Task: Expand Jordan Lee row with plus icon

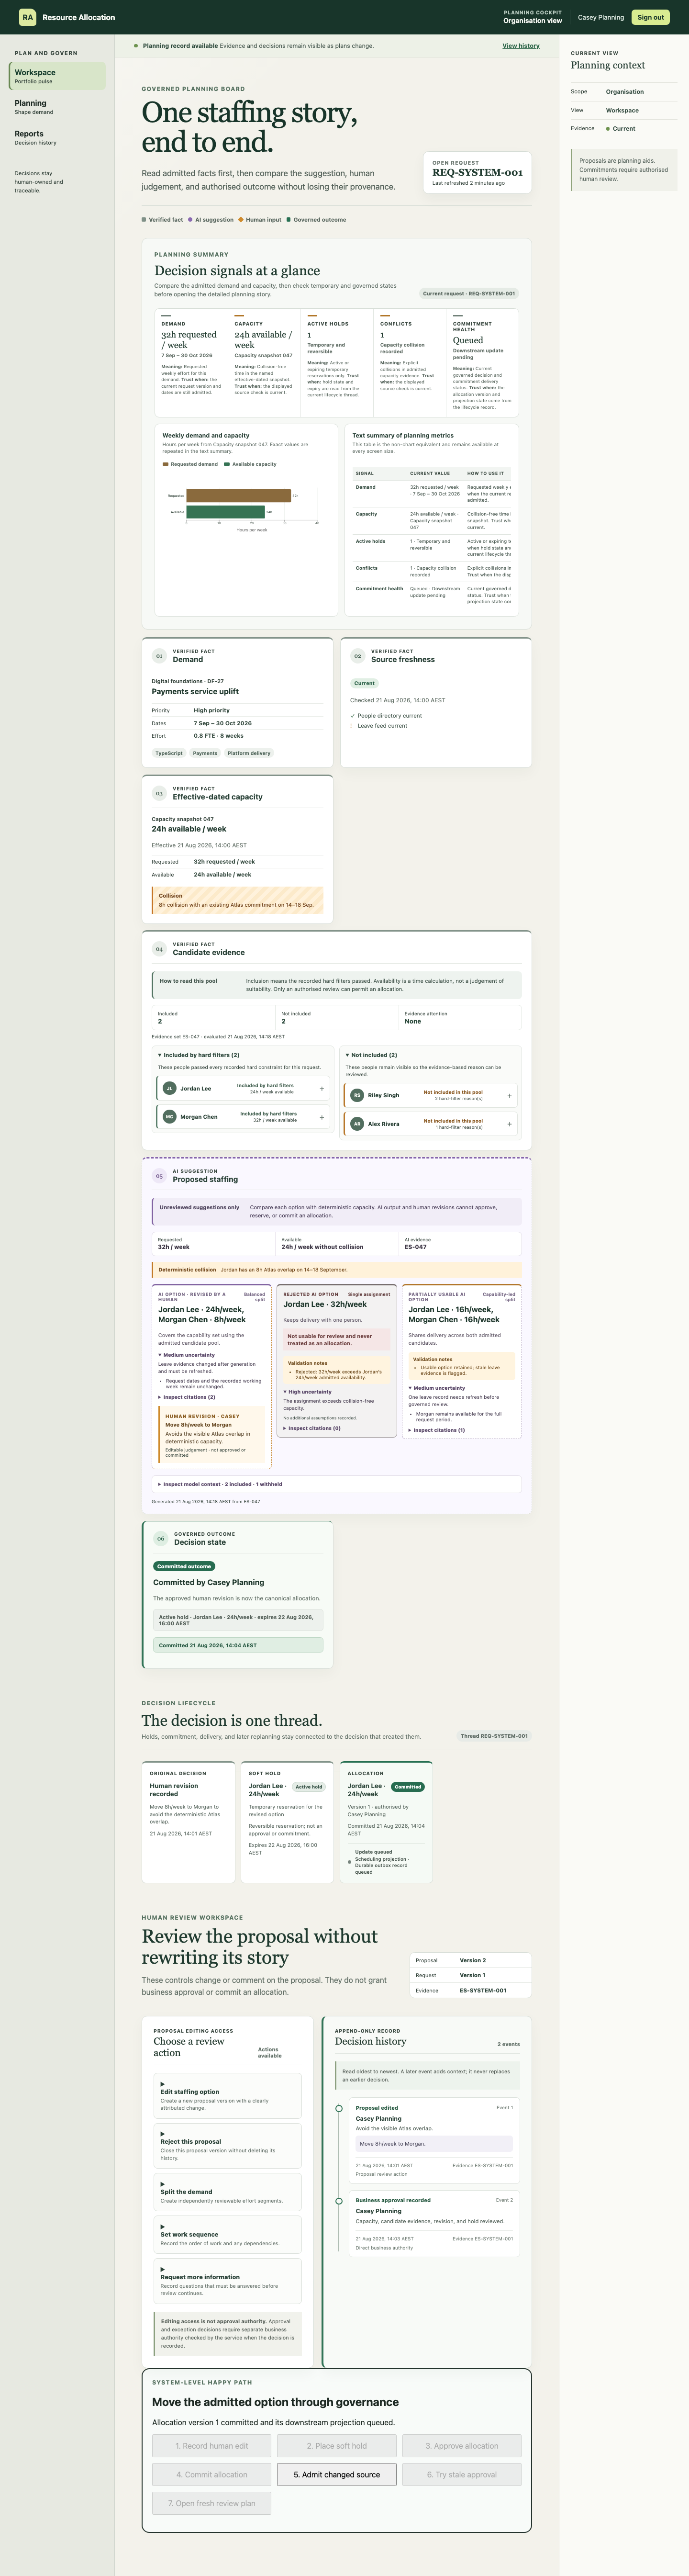Action: [321, 1088]
